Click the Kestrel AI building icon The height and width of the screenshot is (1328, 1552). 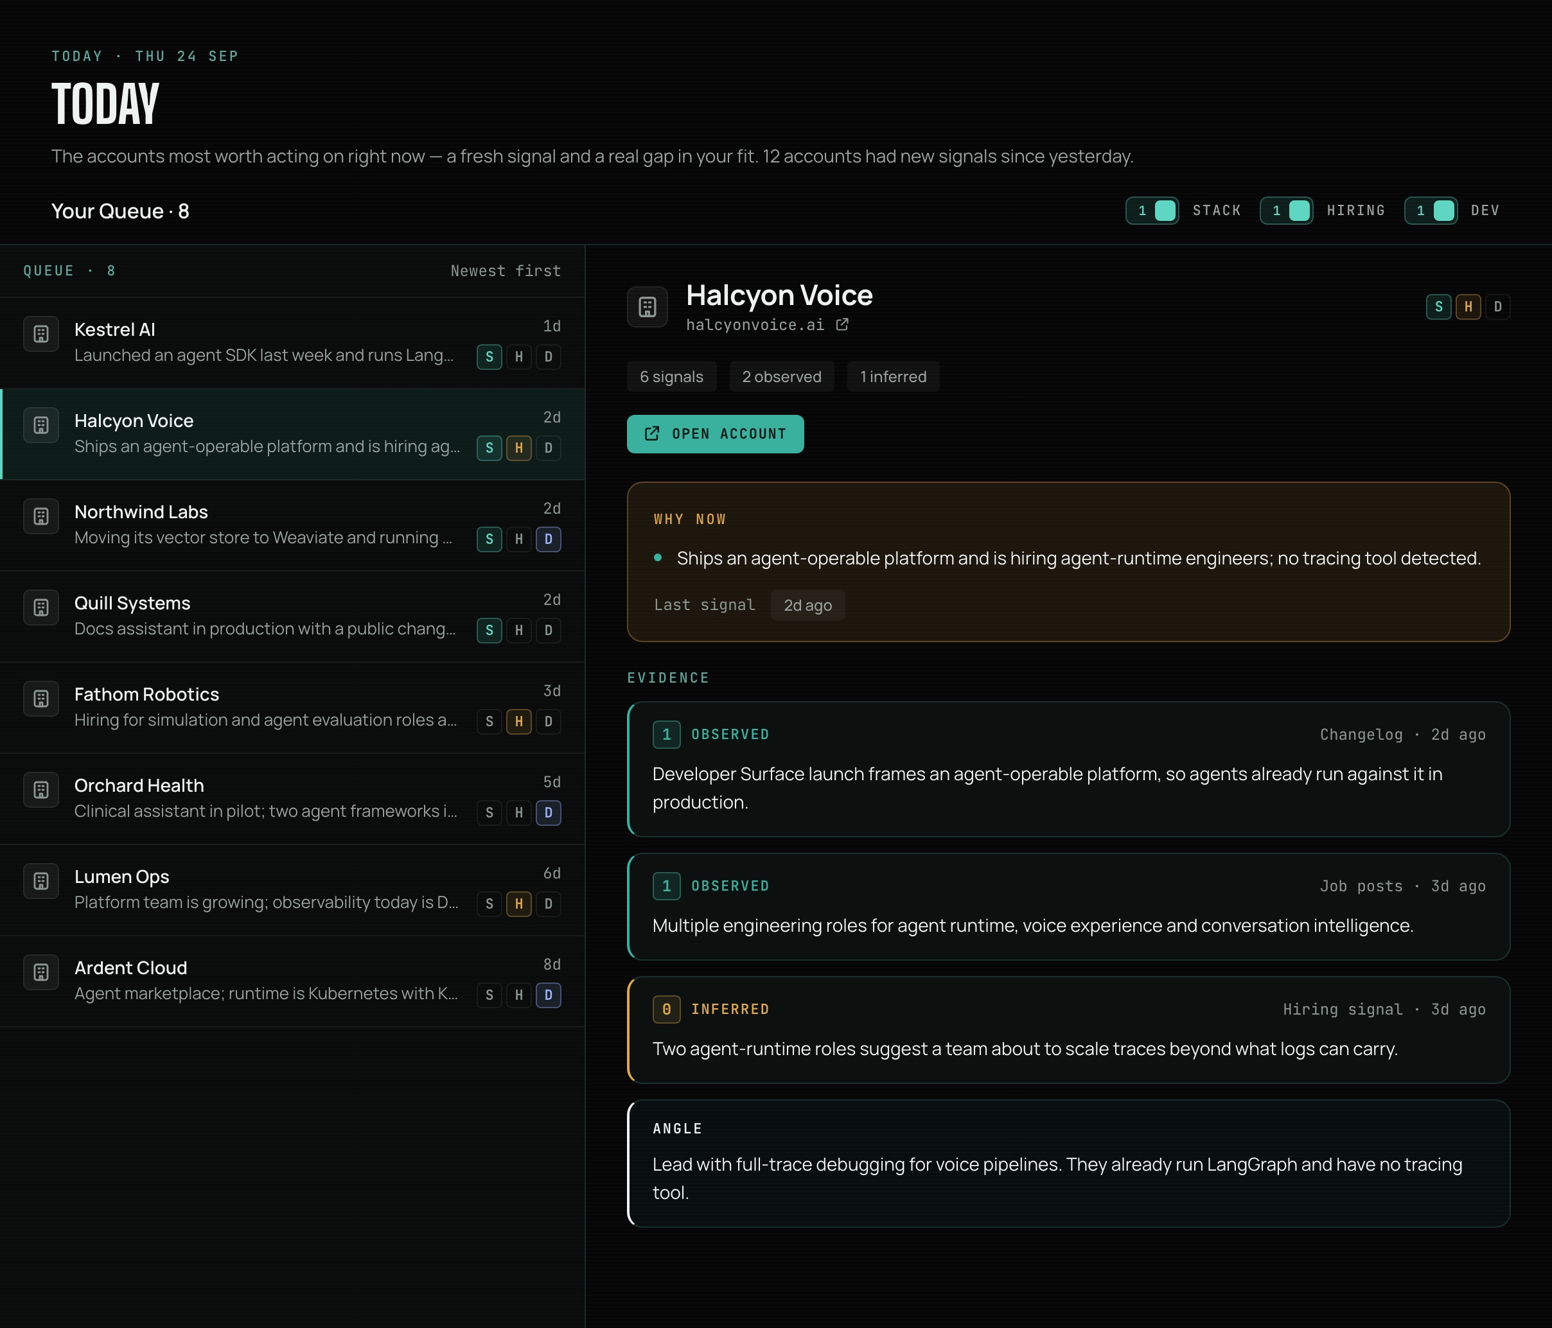point(41,334)
